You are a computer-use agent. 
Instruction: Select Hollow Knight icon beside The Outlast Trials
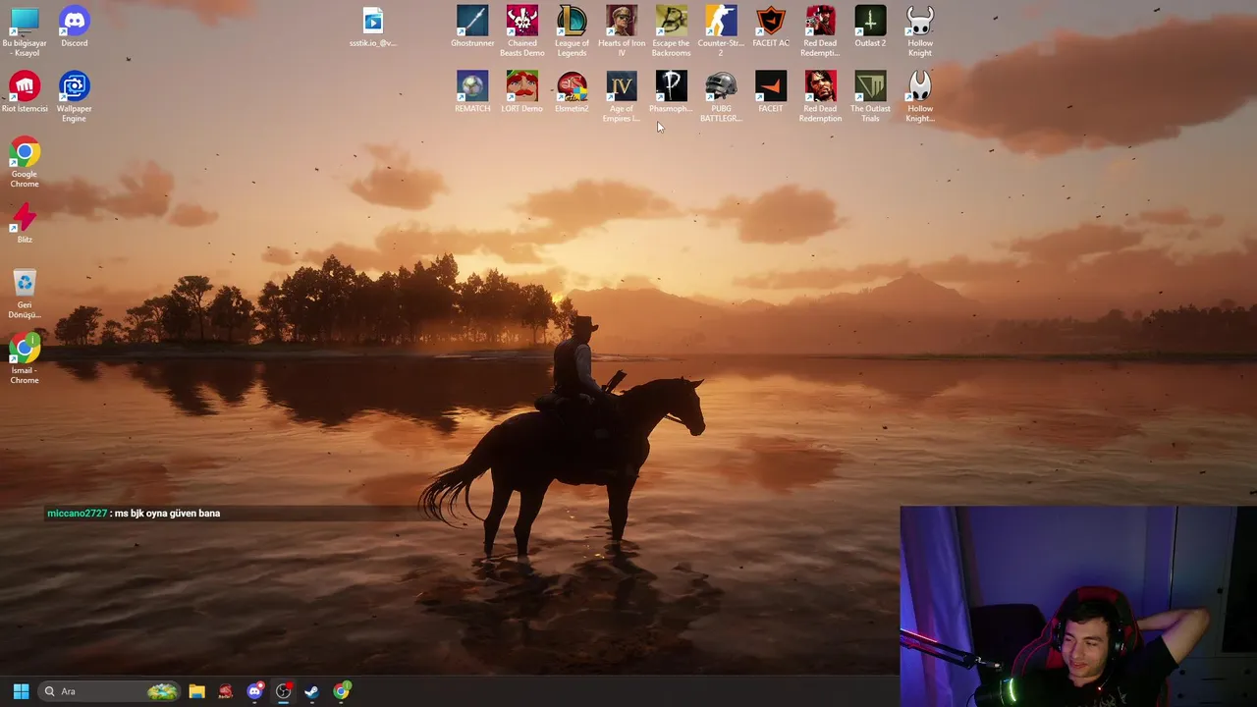920,96
